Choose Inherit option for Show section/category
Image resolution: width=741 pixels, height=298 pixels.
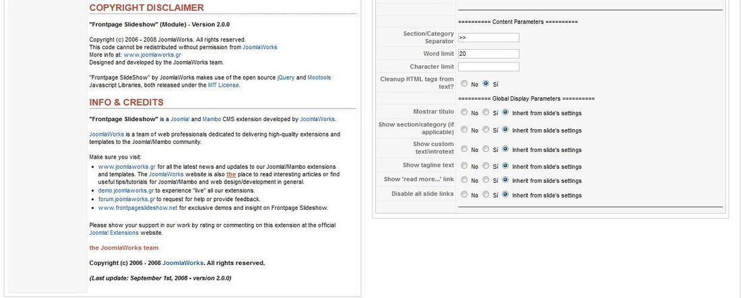point(505,129)
